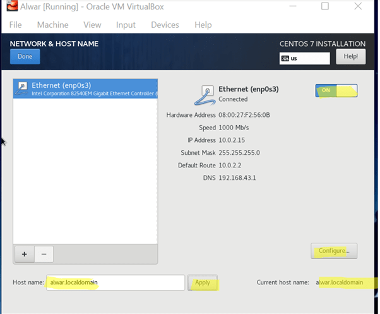Click the Ethernet icon in device list

[22, 88]
